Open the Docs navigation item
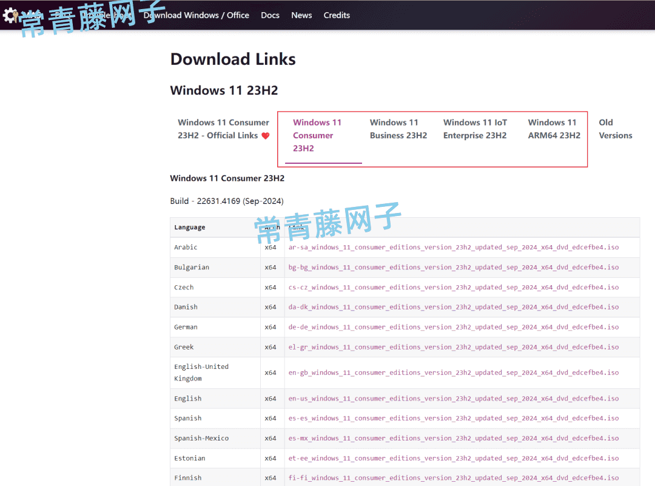 coord(270,15)
